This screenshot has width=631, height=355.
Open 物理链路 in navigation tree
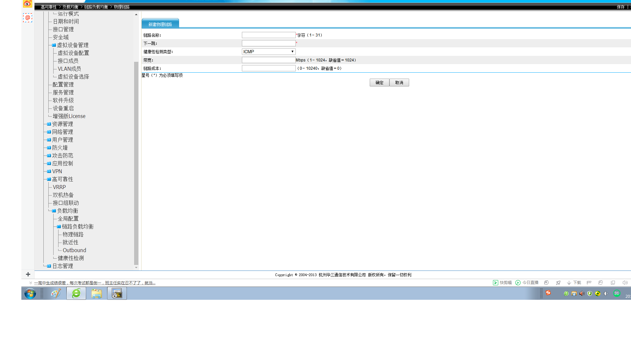pos(73,234)
